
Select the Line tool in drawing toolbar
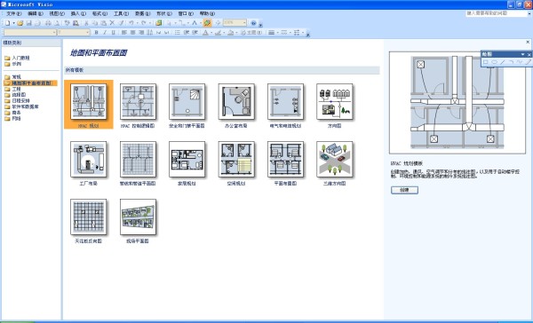pyautogui.click(x=503, y=62)
